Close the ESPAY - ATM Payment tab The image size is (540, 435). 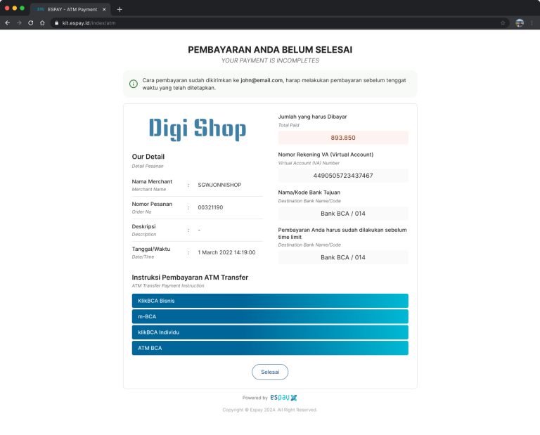point(104,9)
